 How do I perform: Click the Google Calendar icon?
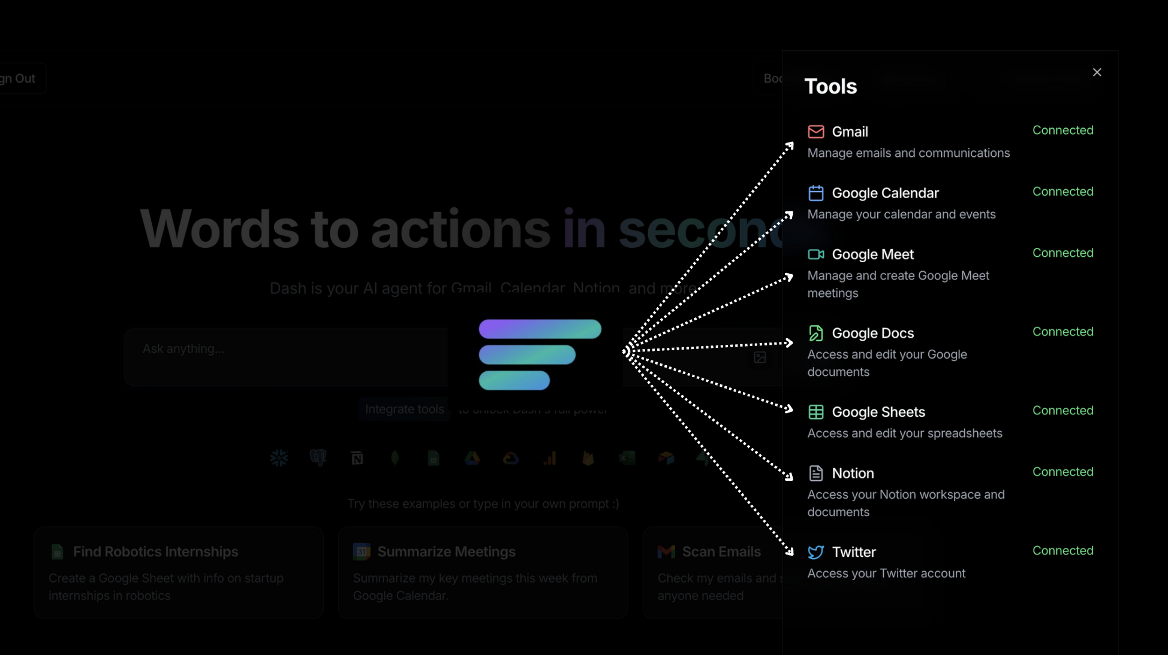click(815, 193)
